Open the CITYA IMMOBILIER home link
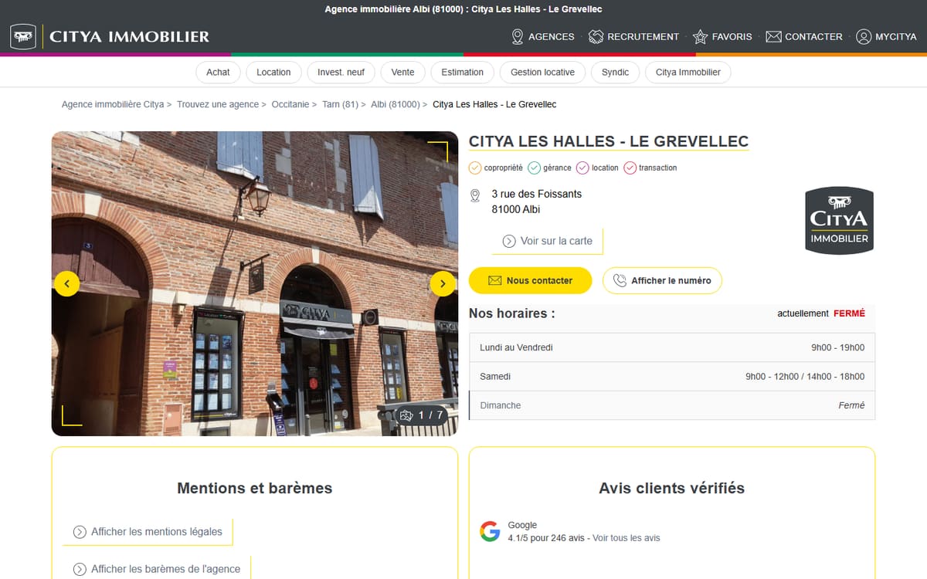This screenshot has width=927, height=579. 130,36
